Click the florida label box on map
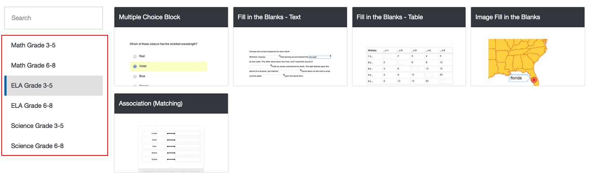The image size is (593, 180). point(518,78)
